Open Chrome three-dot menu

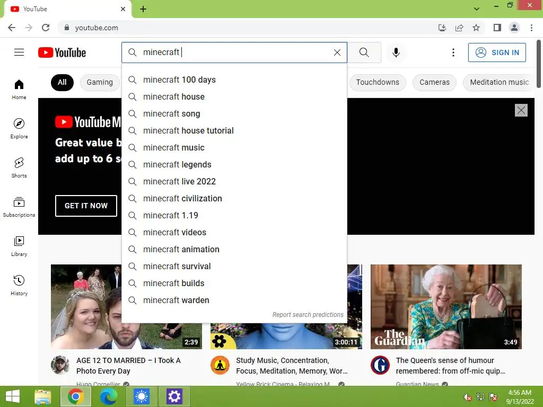tap(531, 28)
